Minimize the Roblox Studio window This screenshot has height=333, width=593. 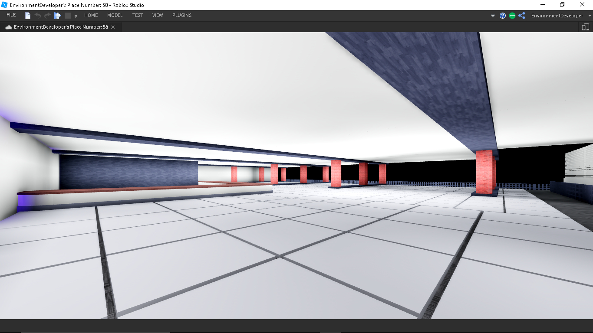click(x=542, y=5)
